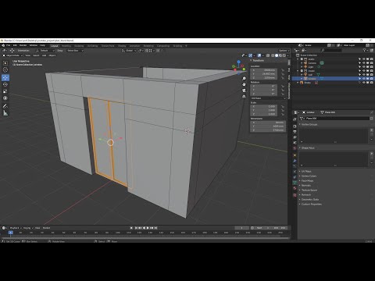Disable render for Empty row camera icon

click(x=372, y=83)
